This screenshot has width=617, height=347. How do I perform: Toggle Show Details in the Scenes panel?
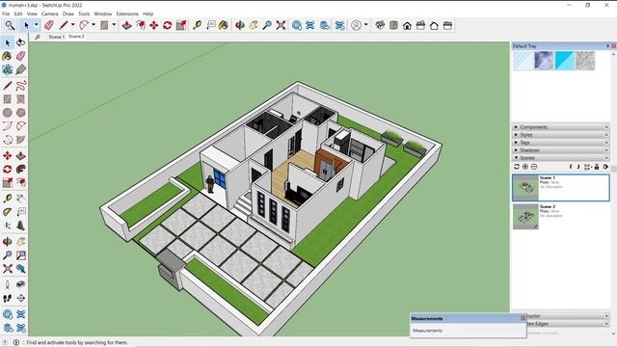(x=597, y=167)
